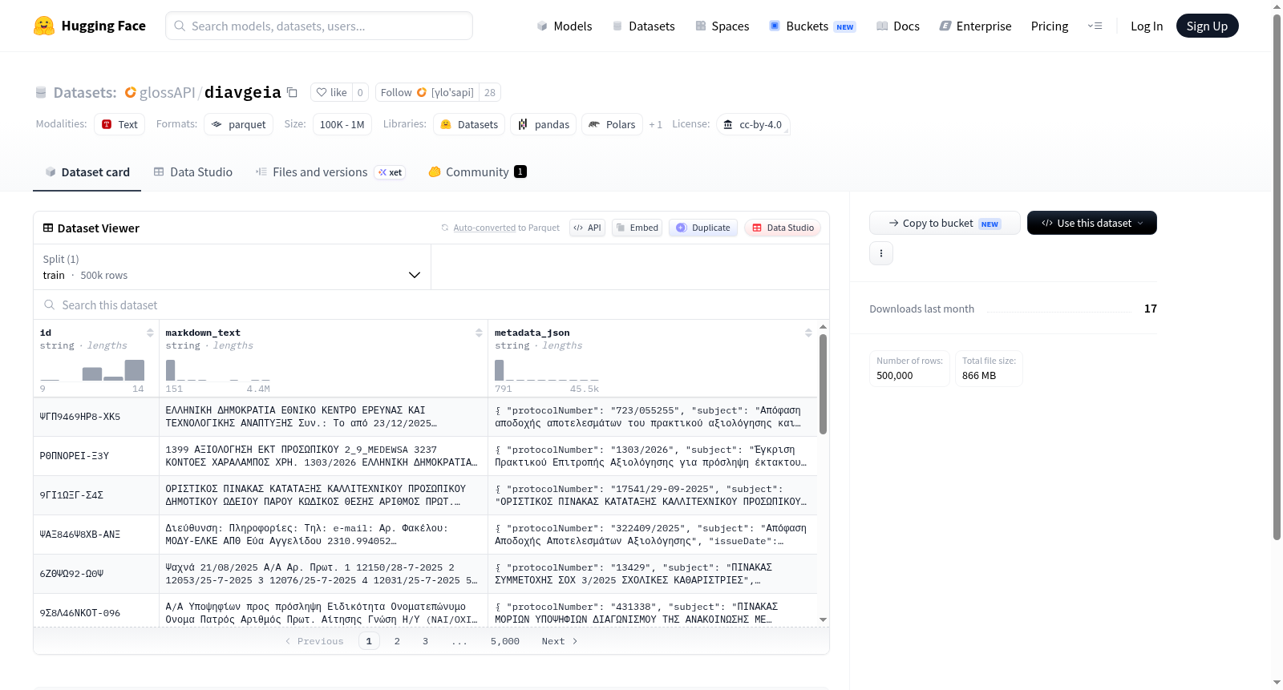Open Enterprise in top navigation
Image resolution: width=1283 pixels, height=690 pixels.
(976, 26)
